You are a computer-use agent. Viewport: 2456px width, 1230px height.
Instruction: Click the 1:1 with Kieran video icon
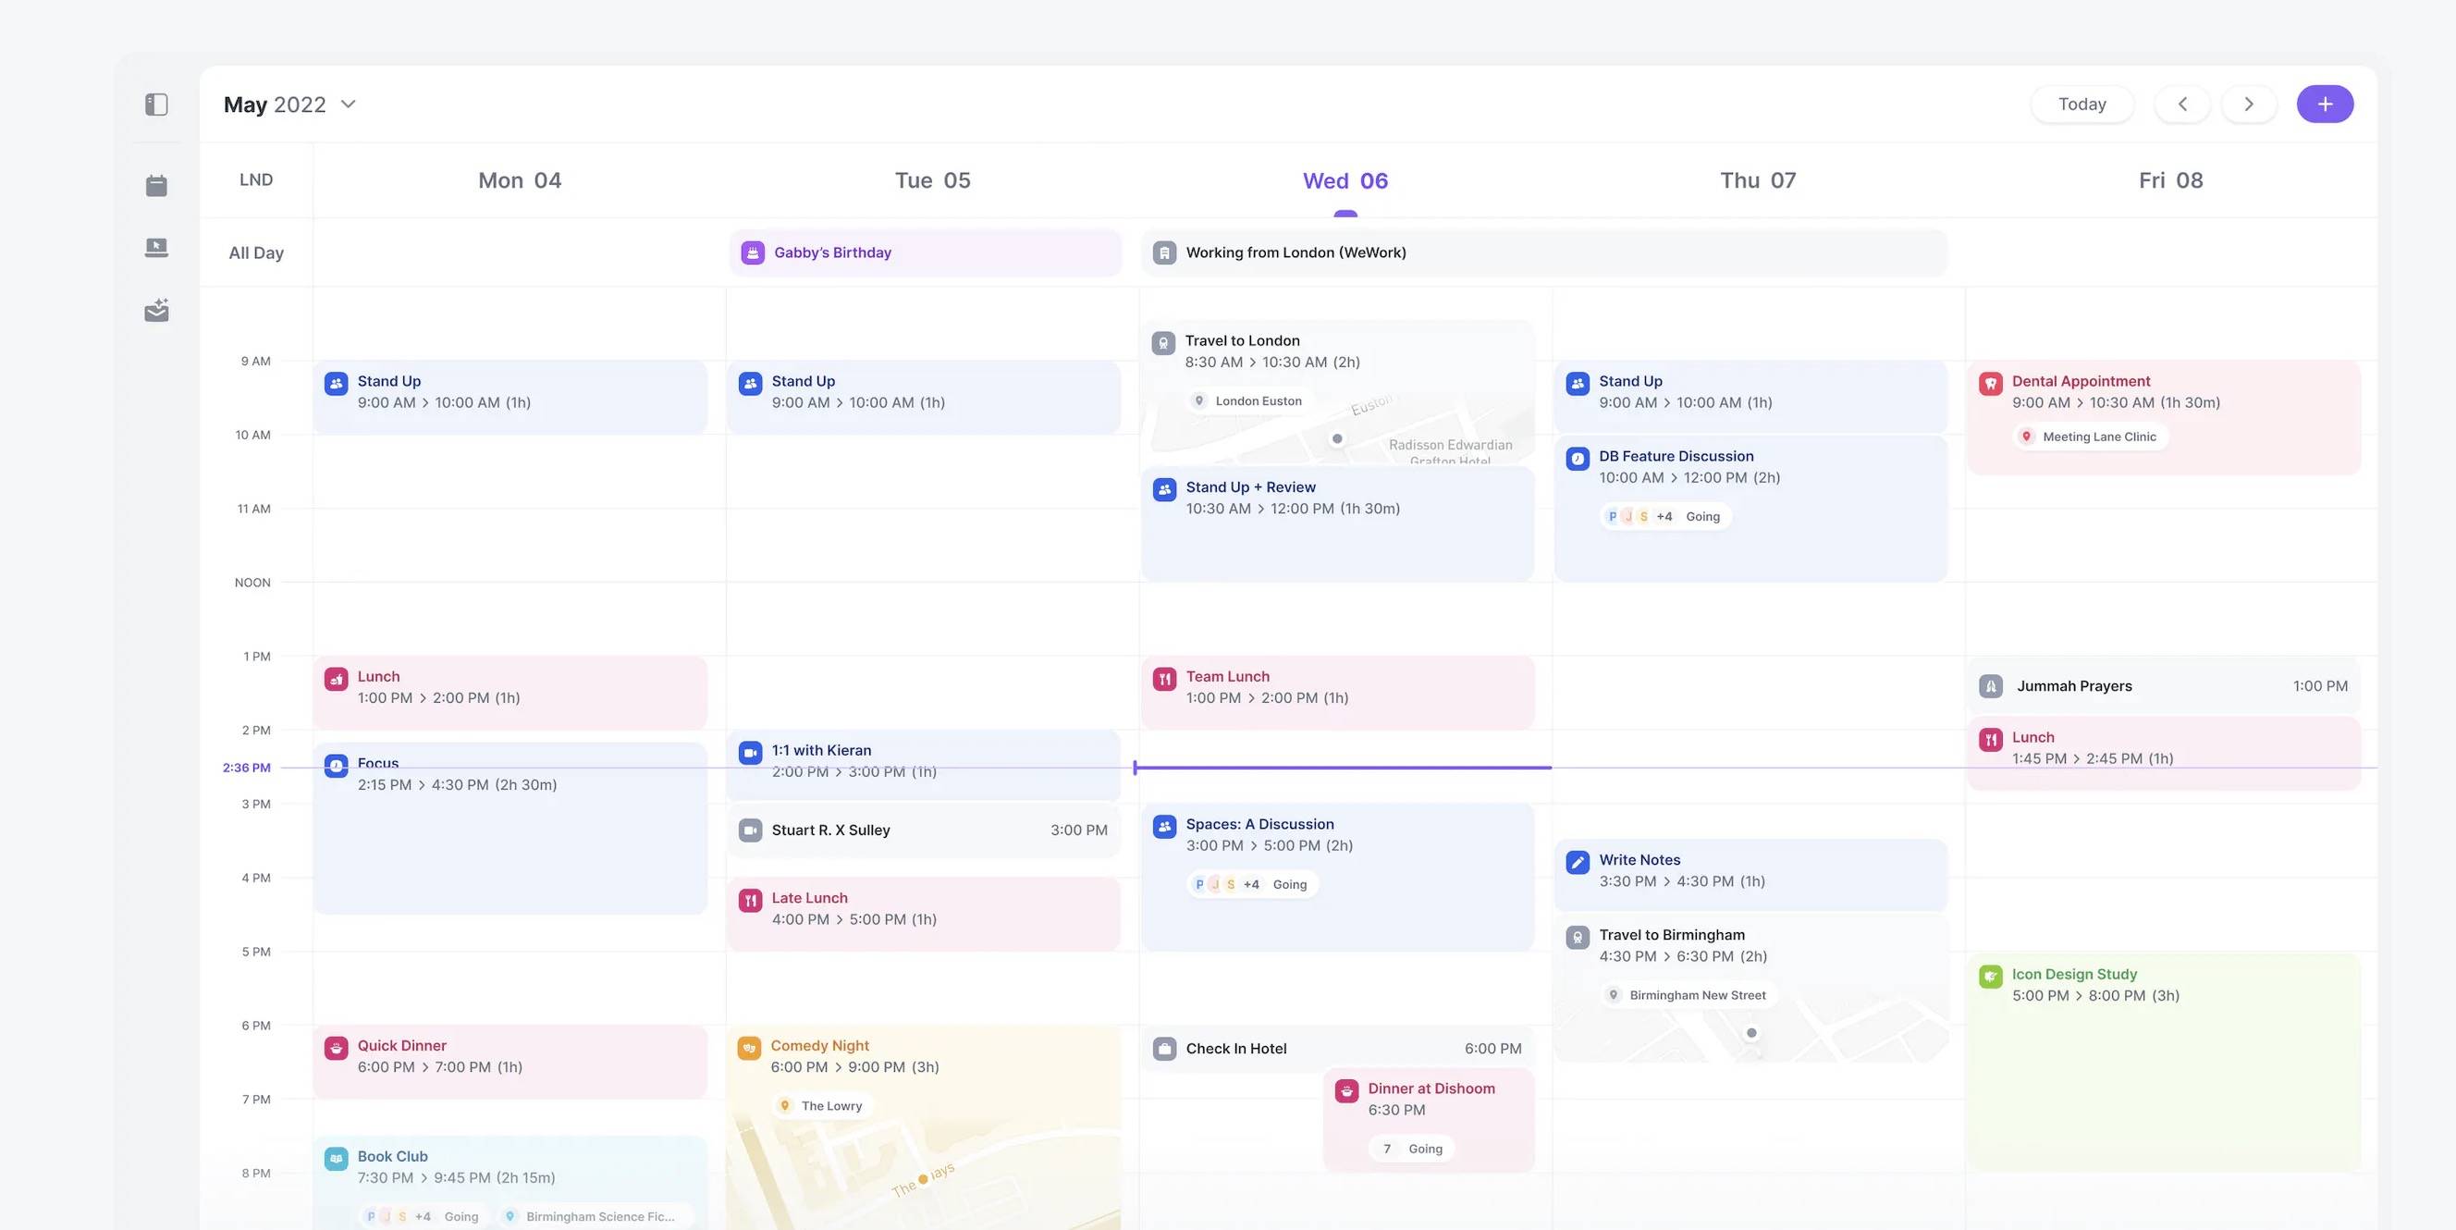[750, 752]
